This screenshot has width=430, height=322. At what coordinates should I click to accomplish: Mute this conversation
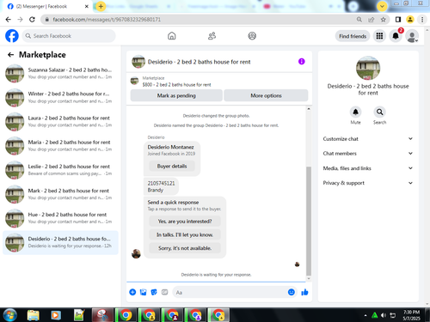[355, 112]
